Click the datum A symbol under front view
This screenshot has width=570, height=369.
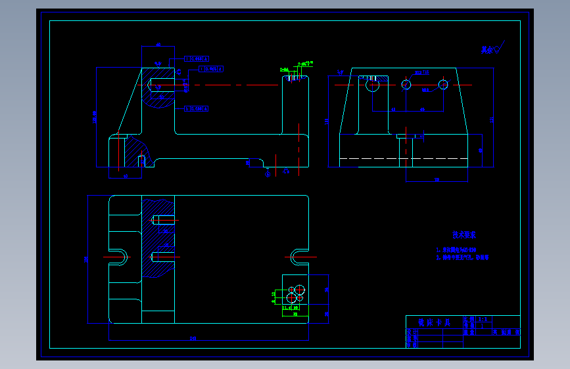tap(268, 173)
